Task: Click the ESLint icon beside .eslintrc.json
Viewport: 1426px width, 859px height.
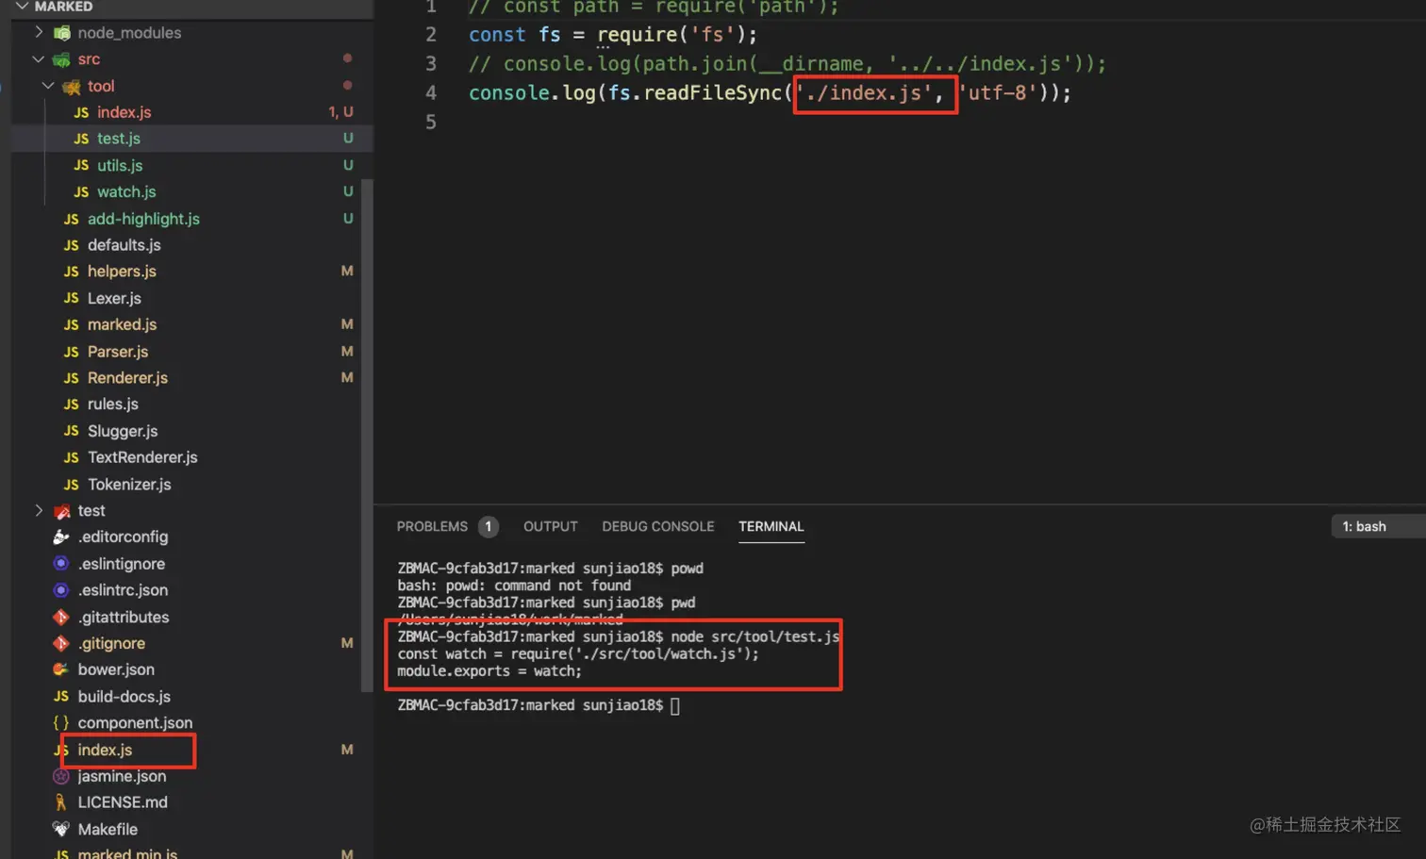Action: (61, 590)
